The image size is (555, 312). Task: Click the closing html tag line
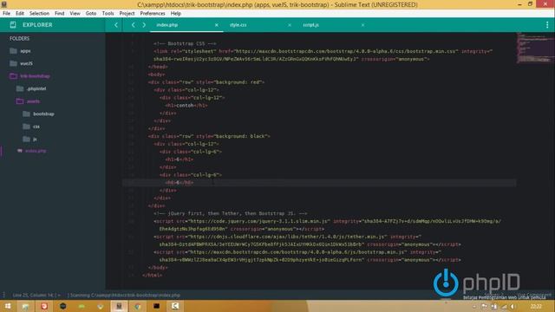[152, 276]
